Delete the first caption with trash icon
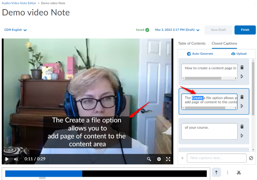The height and width of the screenshot is (180, 257). 242,68
